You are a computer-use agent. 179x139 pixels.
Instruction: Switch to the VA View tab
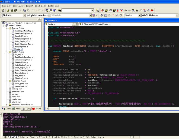37,109
